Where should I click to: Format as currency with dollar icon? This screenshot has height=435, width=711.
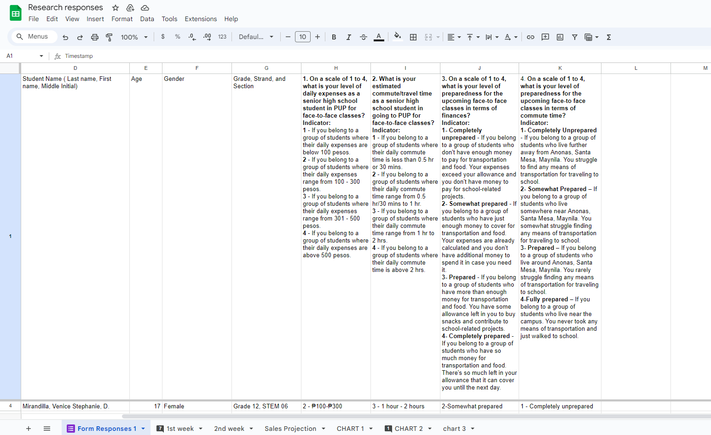click(163, 37)
